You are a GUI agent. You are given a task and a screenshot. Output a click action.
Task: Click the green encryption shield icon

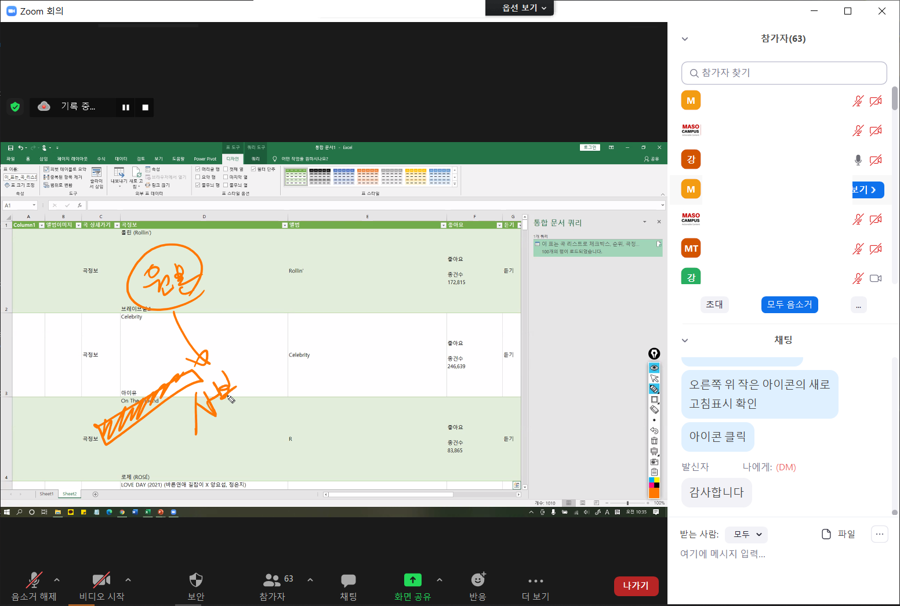coord(15,107)
